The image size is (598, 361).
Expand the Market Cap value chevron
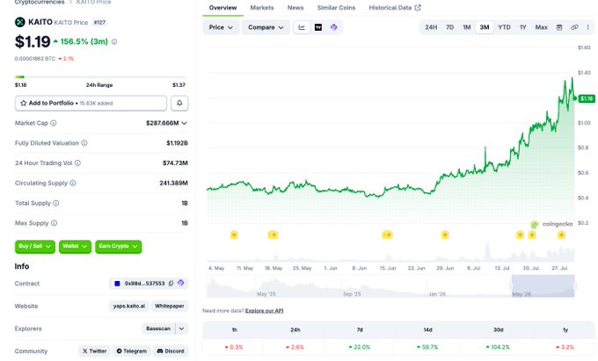point(184,123)
